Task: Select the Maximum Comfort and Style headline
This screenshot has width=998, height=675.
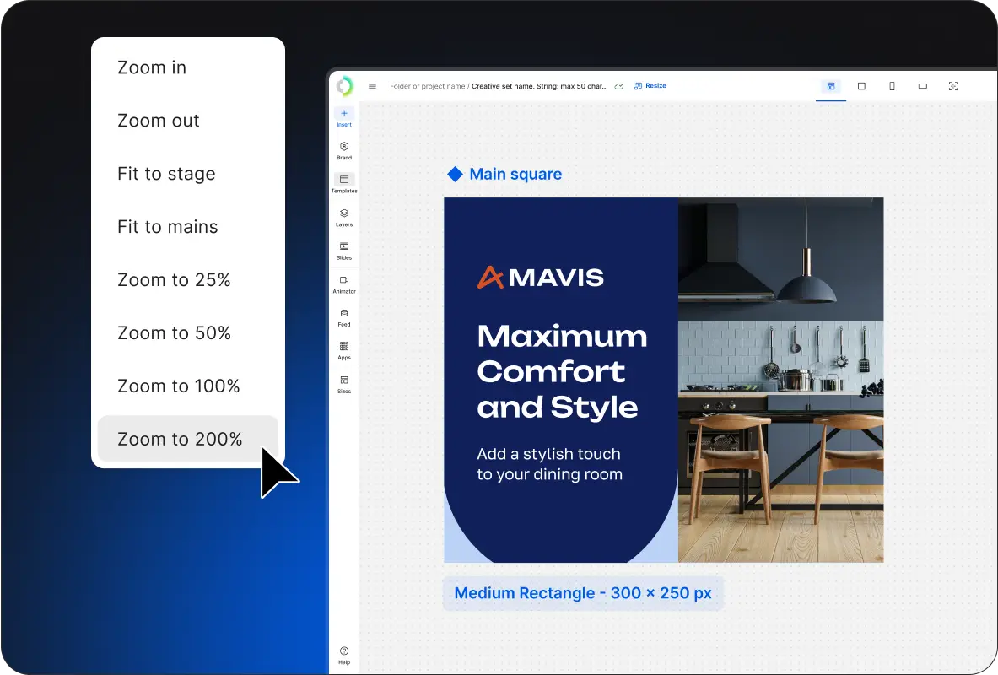Action: click(x=562, y=371)
